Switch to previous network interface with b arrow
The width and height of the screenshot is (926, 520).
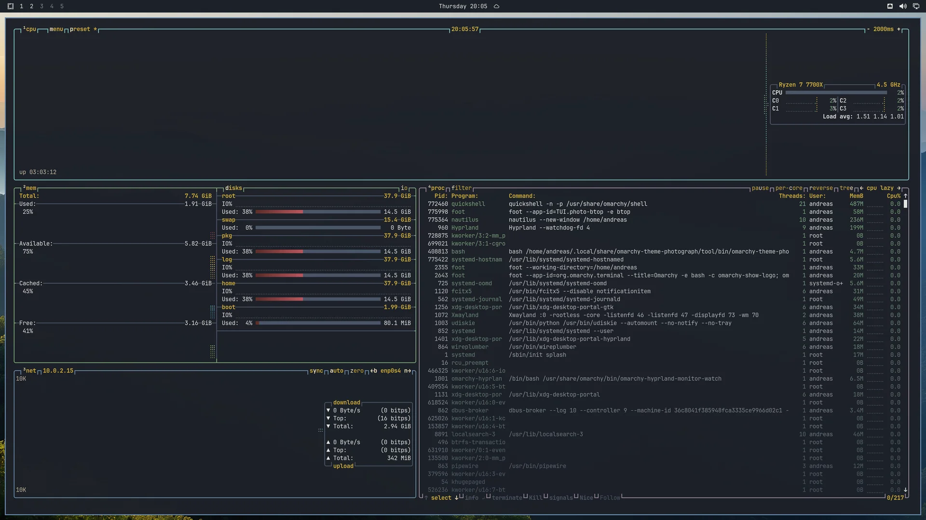click(374, 371)
